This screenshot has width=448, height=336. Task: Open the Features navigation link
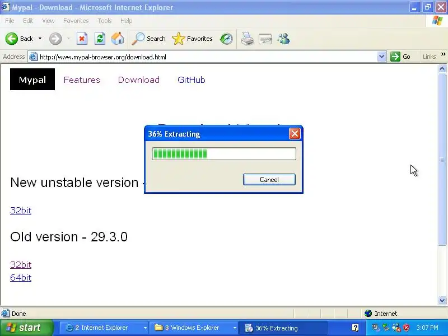(x=82, y=80)
